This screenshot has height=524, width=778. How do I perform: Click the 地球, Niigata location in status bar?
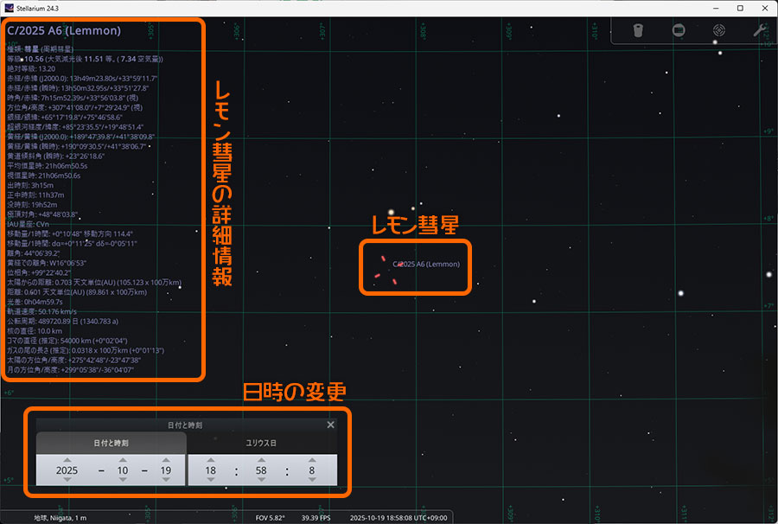(60, 517)
